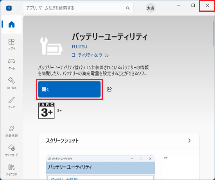Viewport: 215px width, 180px height.
Task: Click the Microsoft Store logo icon
Action: click(9, 8)
